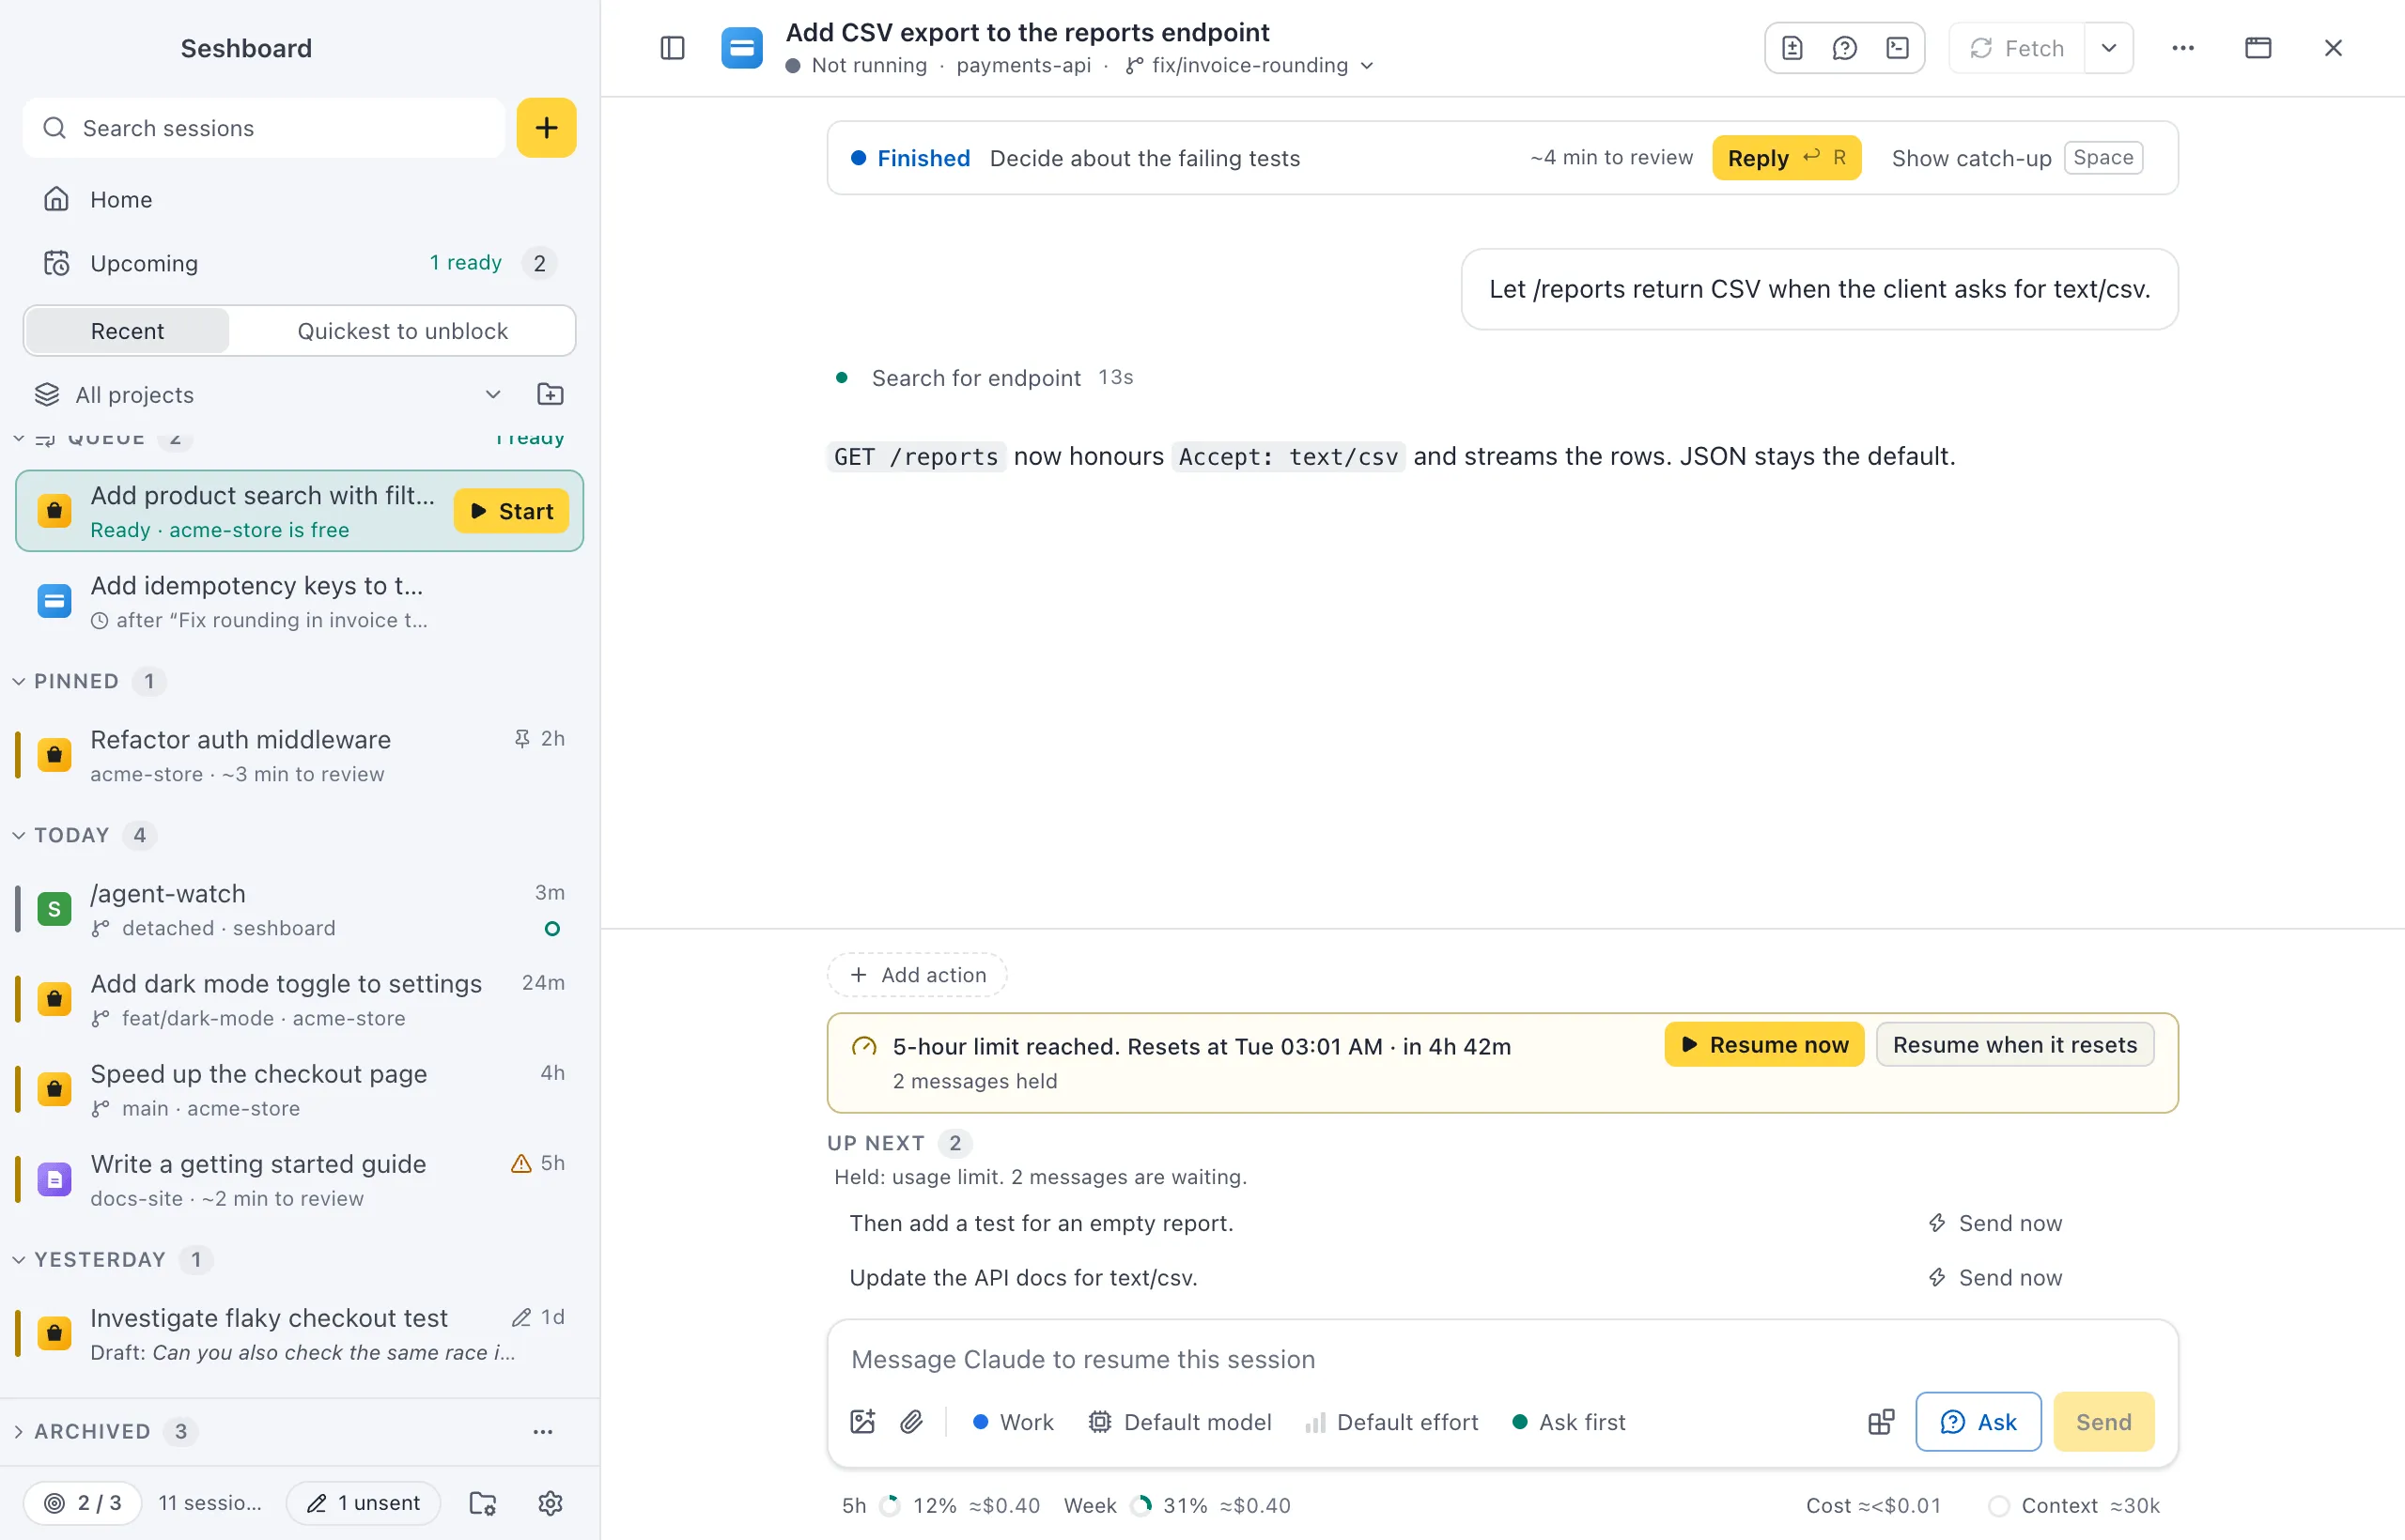Focus the Message Claude input field

[x=1502, y=1359]
